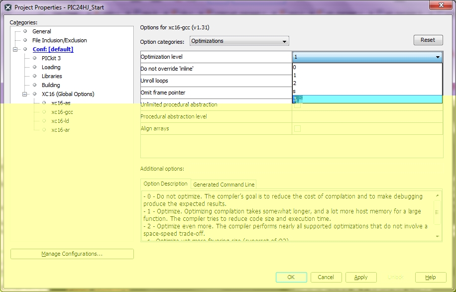Click the Procedural abstraction level value cell
The image size is (456, 292).
367,116
